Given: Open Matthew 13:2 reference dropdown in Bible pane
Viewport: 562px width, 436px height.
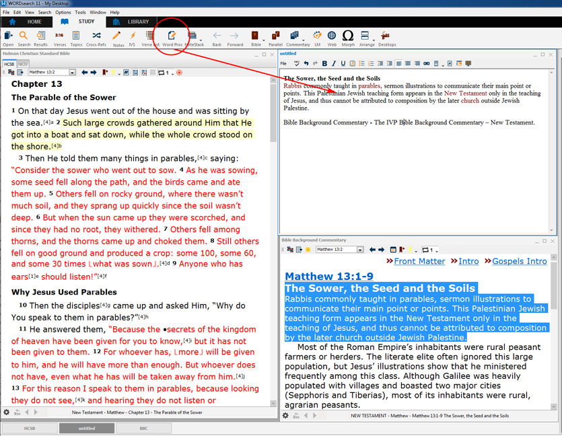Looking at the screenshot, I should [x=73, y=73].
